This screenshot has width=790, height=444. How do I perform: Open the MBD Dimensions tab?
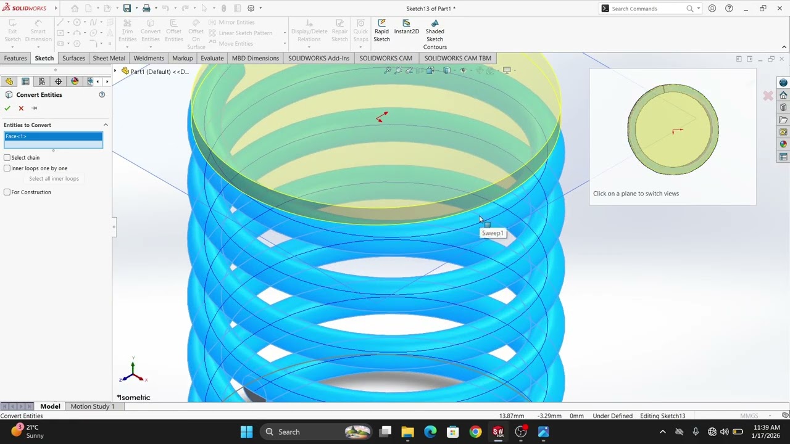(256, 58)
